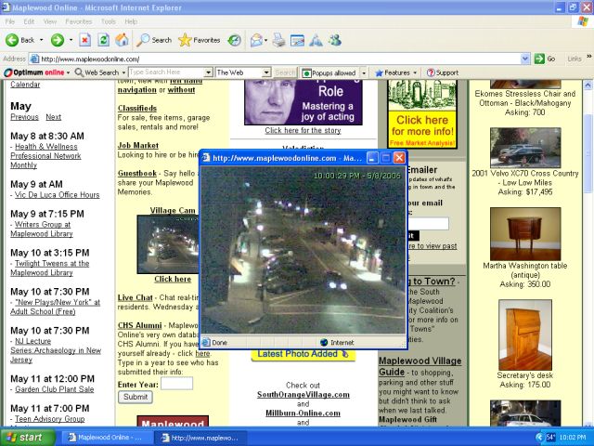The image size is (594, 446).
Task: Expand the Forward button history dropdown
Action: tap(71, 40)
